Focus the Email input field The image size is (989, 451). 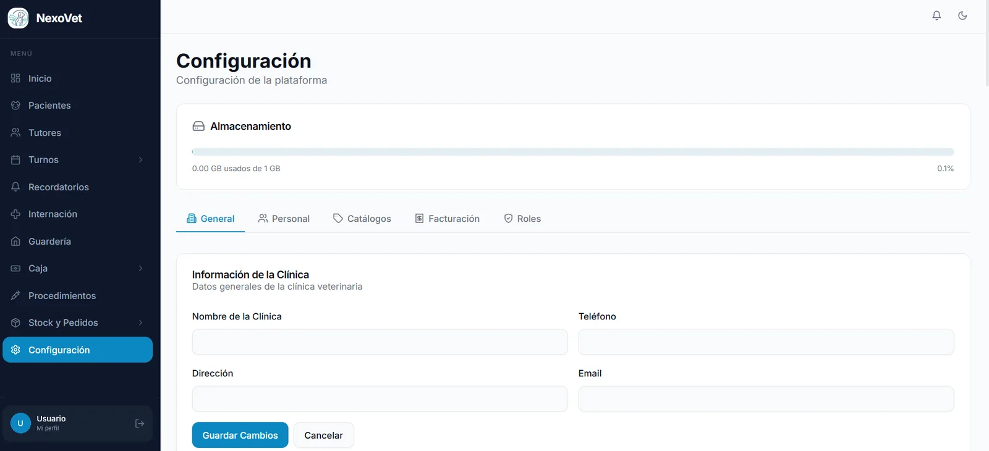coord(766,398)
